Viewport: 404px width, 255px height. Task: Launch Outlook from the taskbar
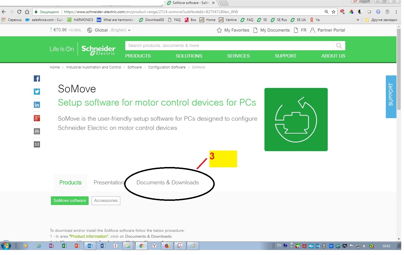tap(90, 246)
